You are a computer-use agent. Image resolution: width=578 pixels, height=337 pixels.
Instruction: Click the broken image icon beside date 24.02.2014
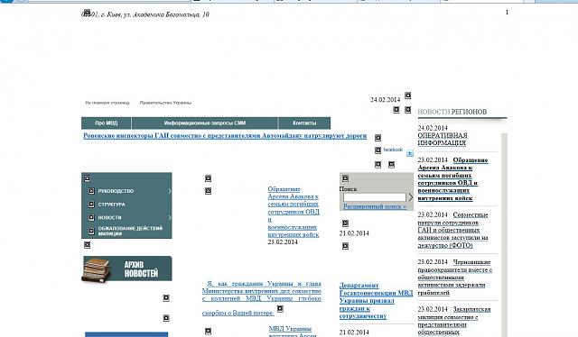pos(407,96)
